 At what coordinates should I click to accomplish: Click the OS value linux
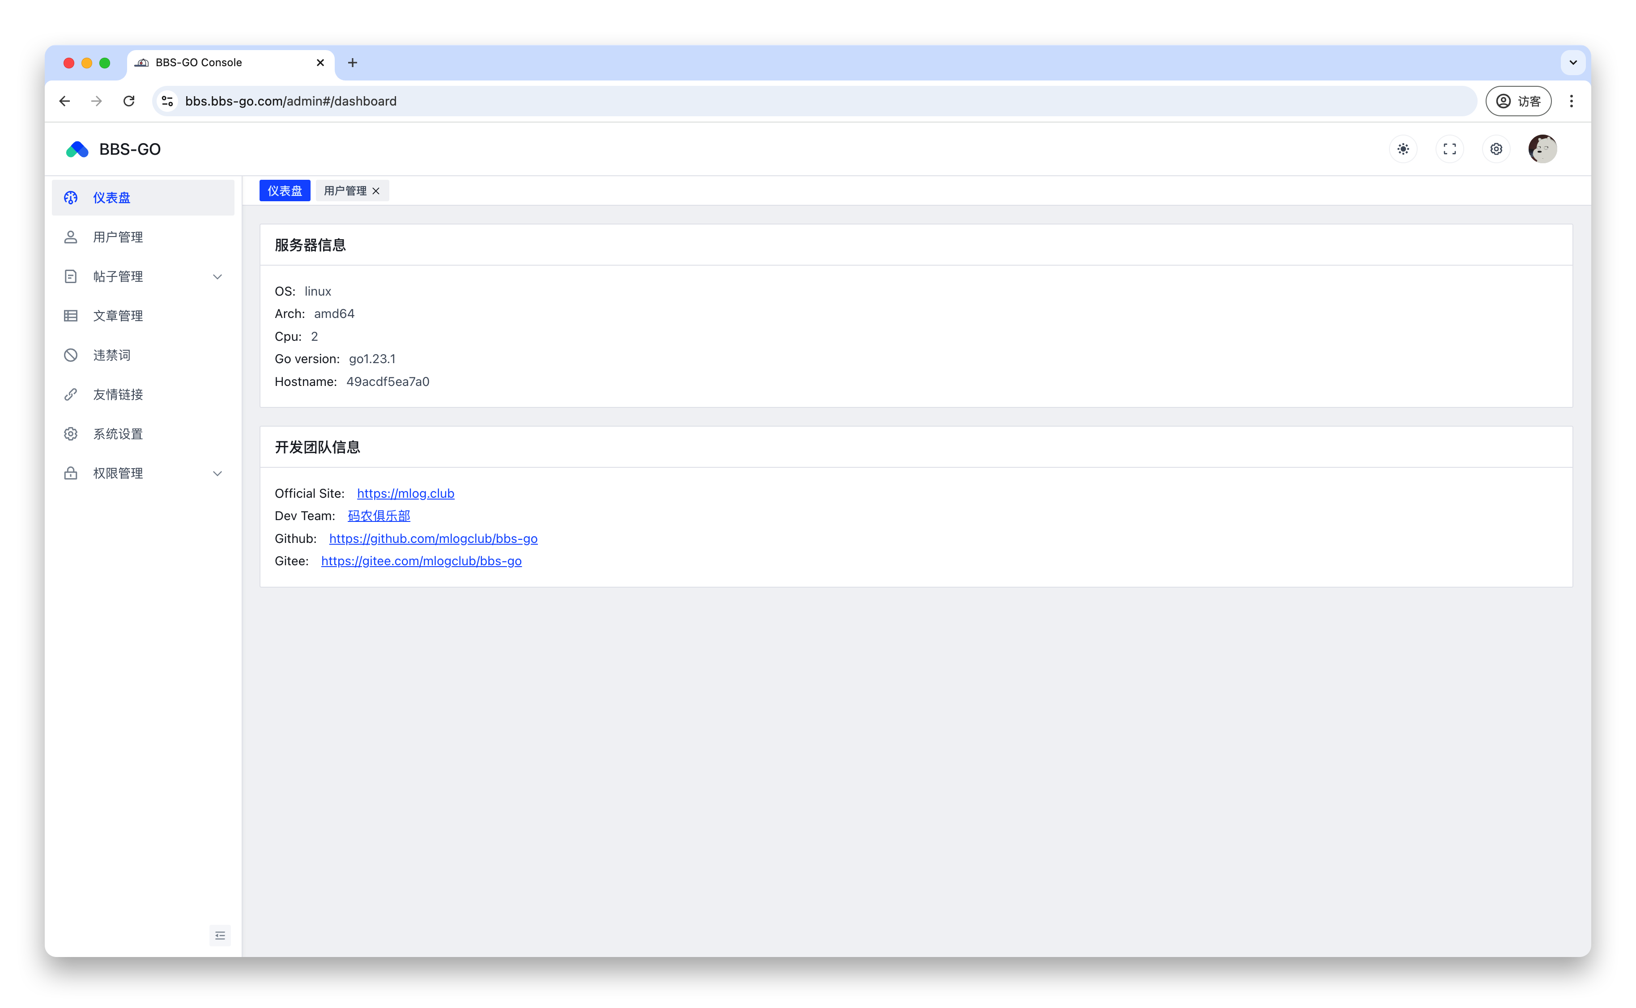click(x=317, y=291)
